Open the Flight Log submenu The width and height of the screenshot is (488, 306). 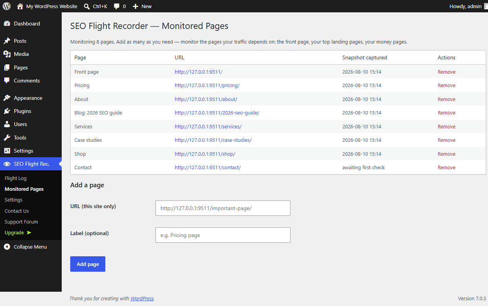tap(15, 178)
